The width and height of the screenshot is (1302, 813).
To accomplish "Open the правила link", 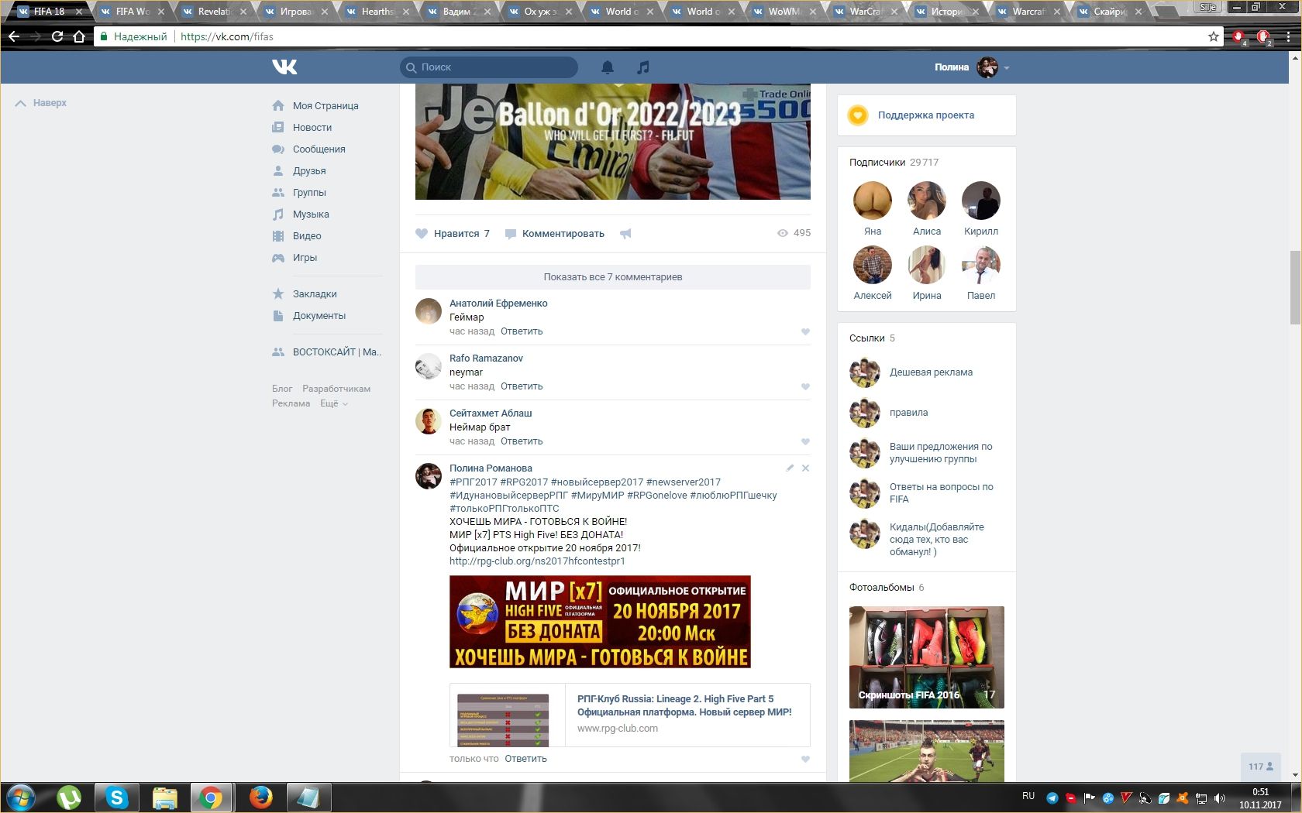I will 908,413.
